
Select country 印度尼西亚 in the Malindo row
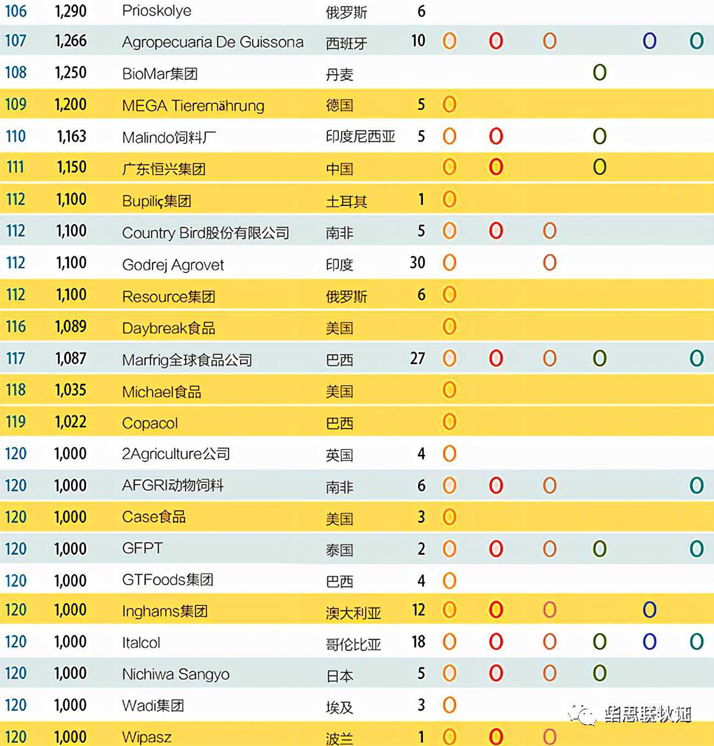pos(360,136)
